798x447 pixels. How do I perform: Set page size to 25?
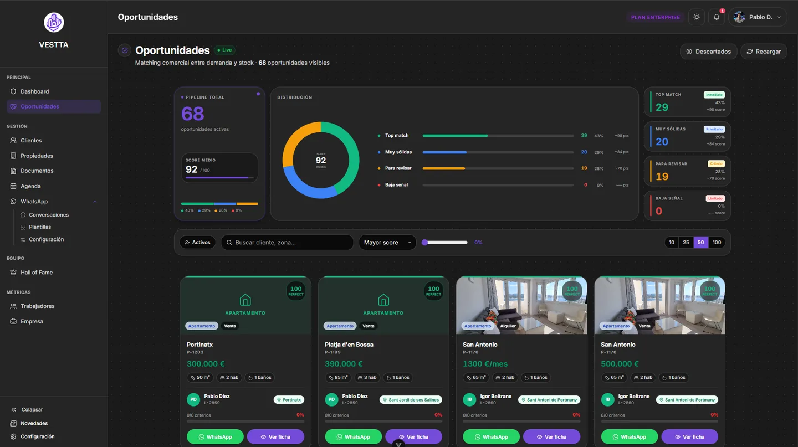[x=686, y=243]
